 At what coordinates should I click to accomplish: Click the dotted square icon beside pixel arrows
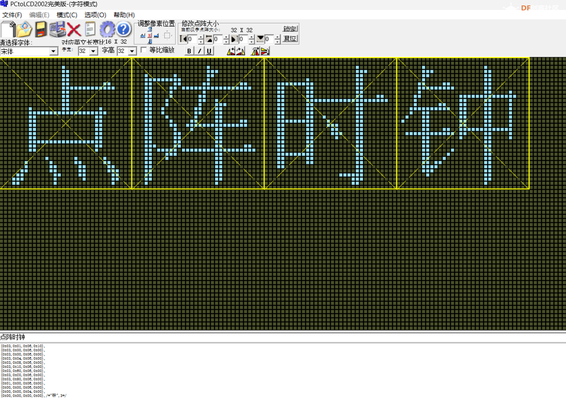click(167, 36)
